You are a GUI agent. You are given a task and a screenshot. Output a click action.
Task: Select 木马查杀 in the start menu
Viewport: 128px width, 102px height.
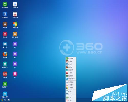tap(71, 85)
